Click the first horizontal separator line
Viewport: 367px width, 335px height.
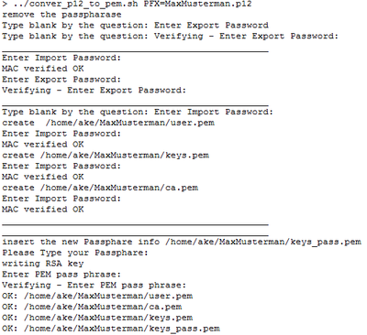tap(135, 51)
